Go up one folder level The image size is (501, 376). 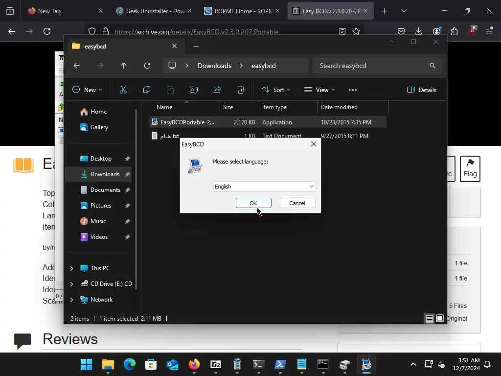click(x=124, y=66)
